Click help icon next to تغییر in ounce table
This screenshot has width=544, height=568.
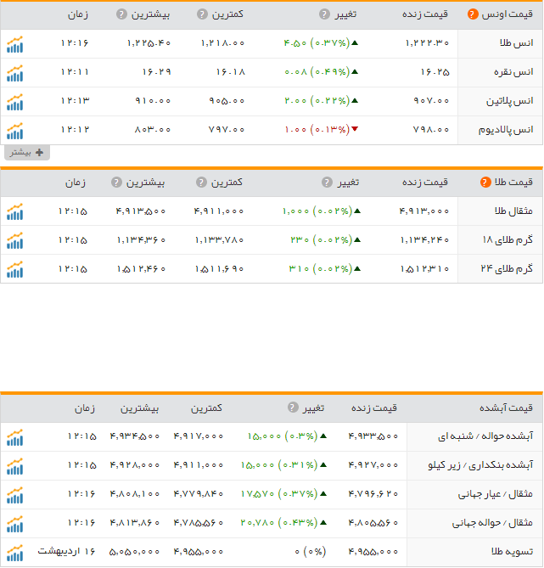click(324, 14)
